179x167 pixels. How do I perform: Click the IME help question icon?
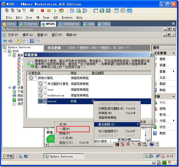click(x=152, y=145)
